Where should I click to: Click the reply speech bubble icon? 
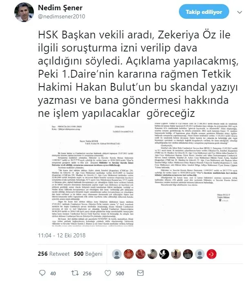coord(42,273)
